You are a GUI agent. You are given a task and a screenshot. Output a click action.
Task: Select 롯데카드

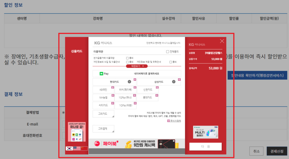[147, 97]
